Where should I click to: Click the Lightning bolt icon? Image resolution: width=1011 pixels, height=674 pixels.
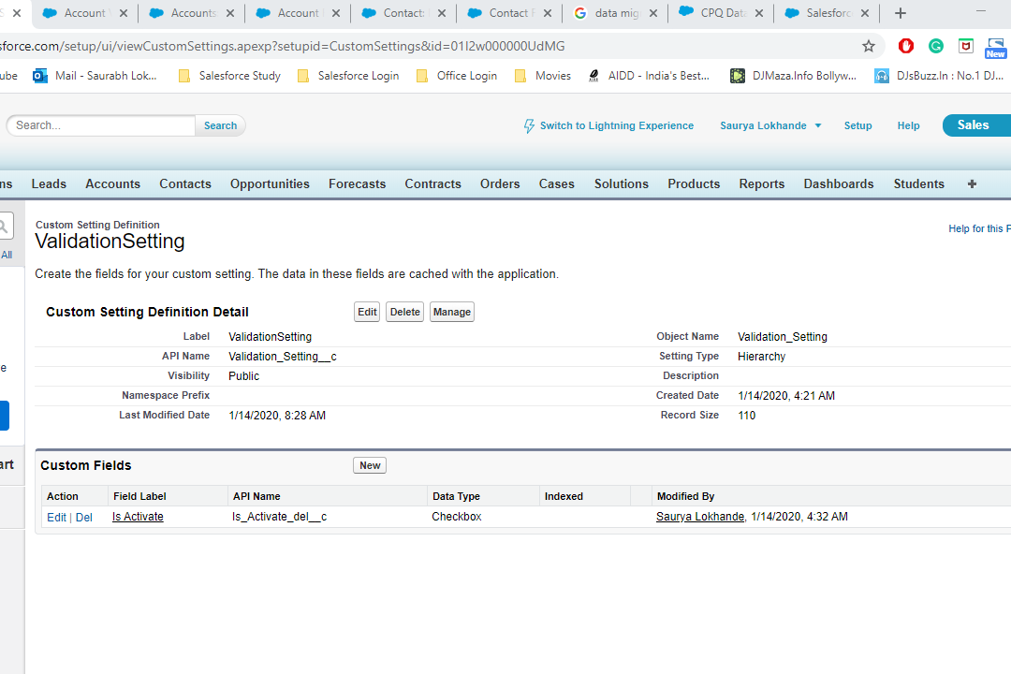529,125
